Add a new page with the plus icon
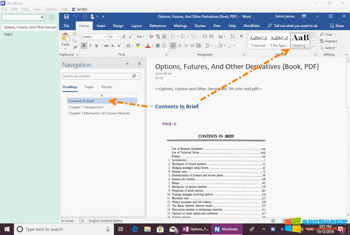 [x=52, y=17]
